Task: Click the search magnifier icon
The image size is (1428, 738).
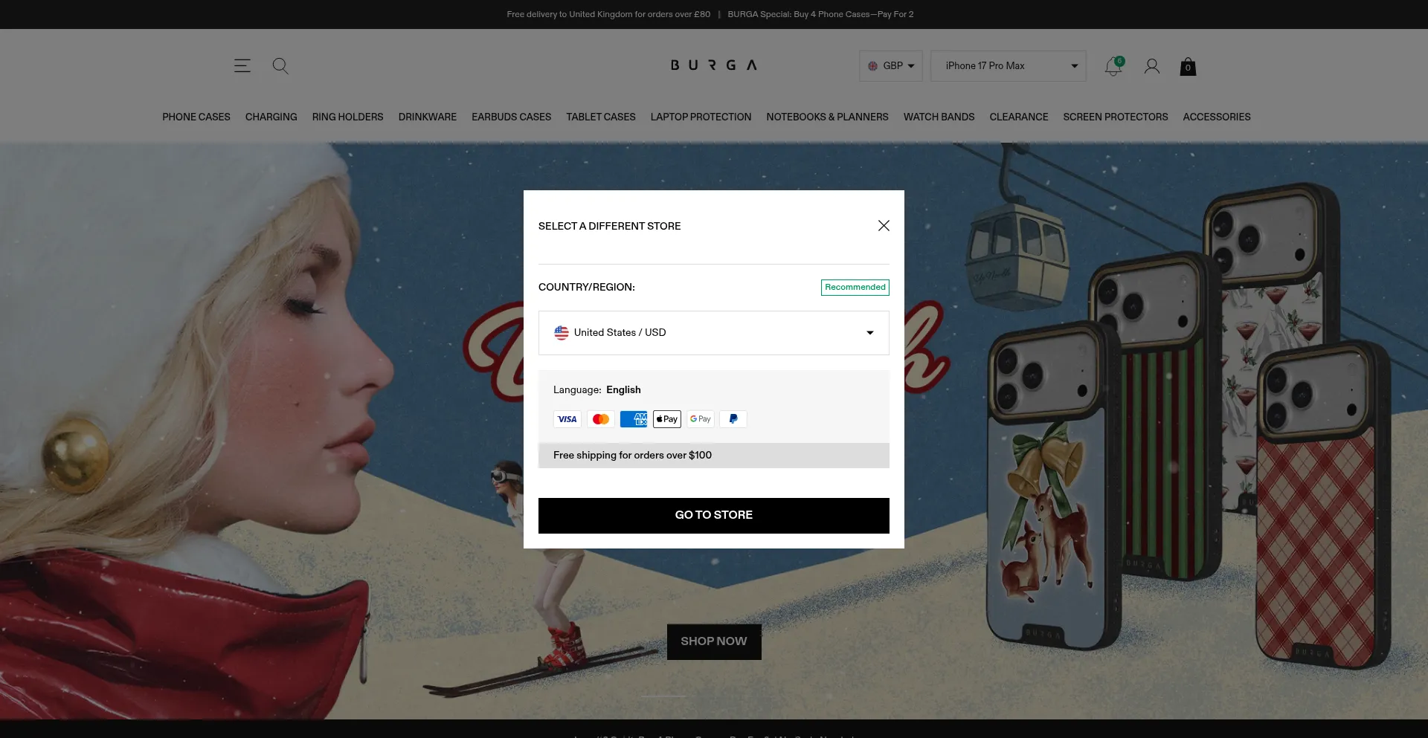Action: [x=280, y=65]
